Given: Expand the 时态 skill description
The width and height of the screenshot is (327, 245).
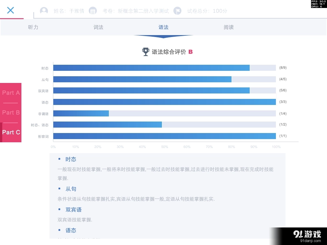Looking at the screenshot, I should coord(71,159).
